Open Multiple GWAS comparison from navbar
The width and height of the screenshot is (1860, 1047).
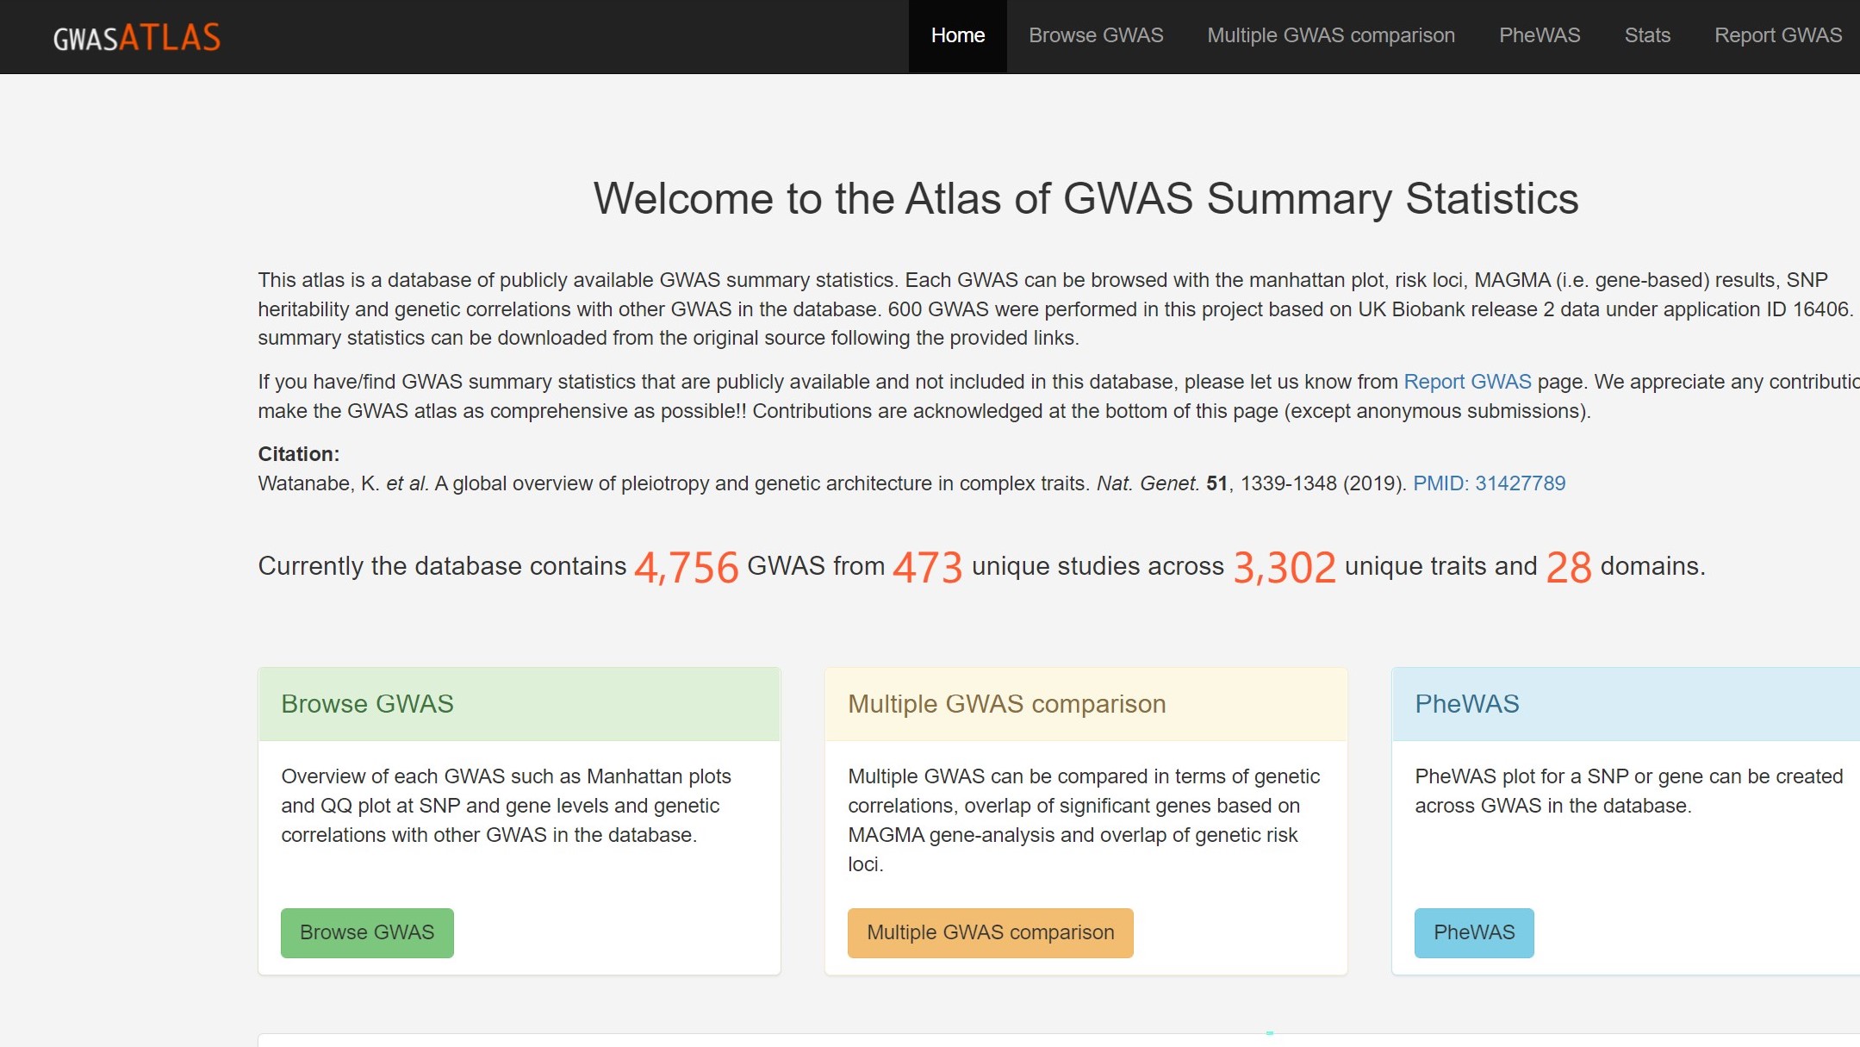(1330, 35)
